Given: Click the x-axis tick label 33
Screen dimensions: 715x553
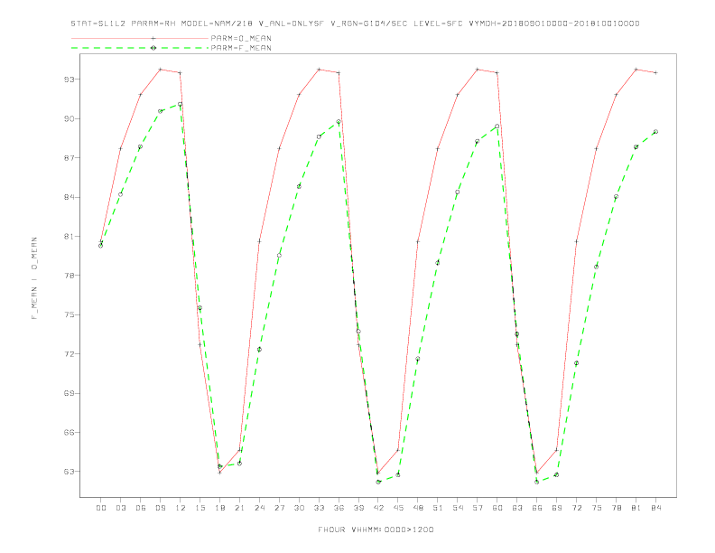Looking at the screenshot, I should [x=320, y=508].
